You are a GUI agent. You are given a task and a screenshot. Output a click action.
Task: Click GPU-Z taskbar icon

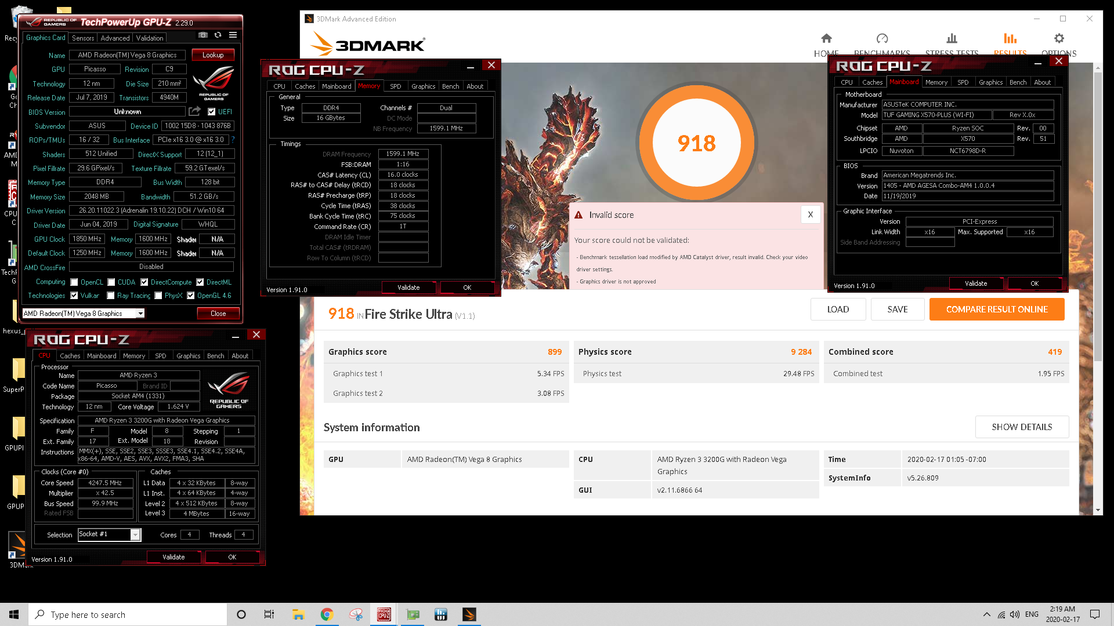[x=413, y=614]
